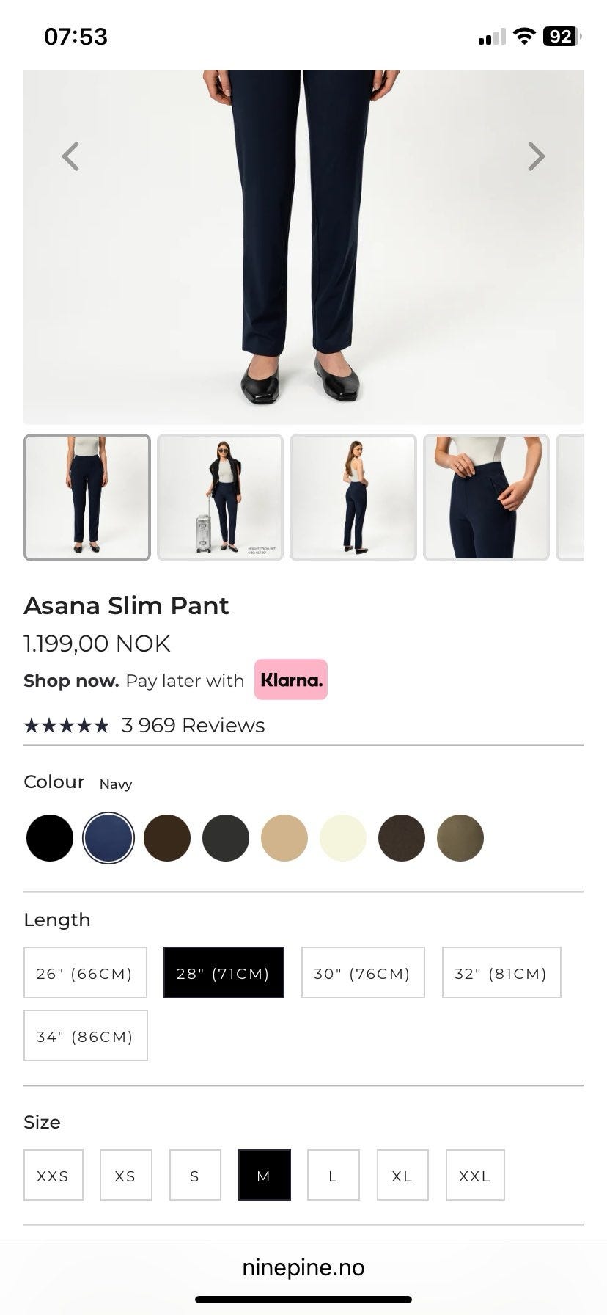Choose the cream colour swatch
This screenshot has height=1315, width=607.
[x=343, y=838]
